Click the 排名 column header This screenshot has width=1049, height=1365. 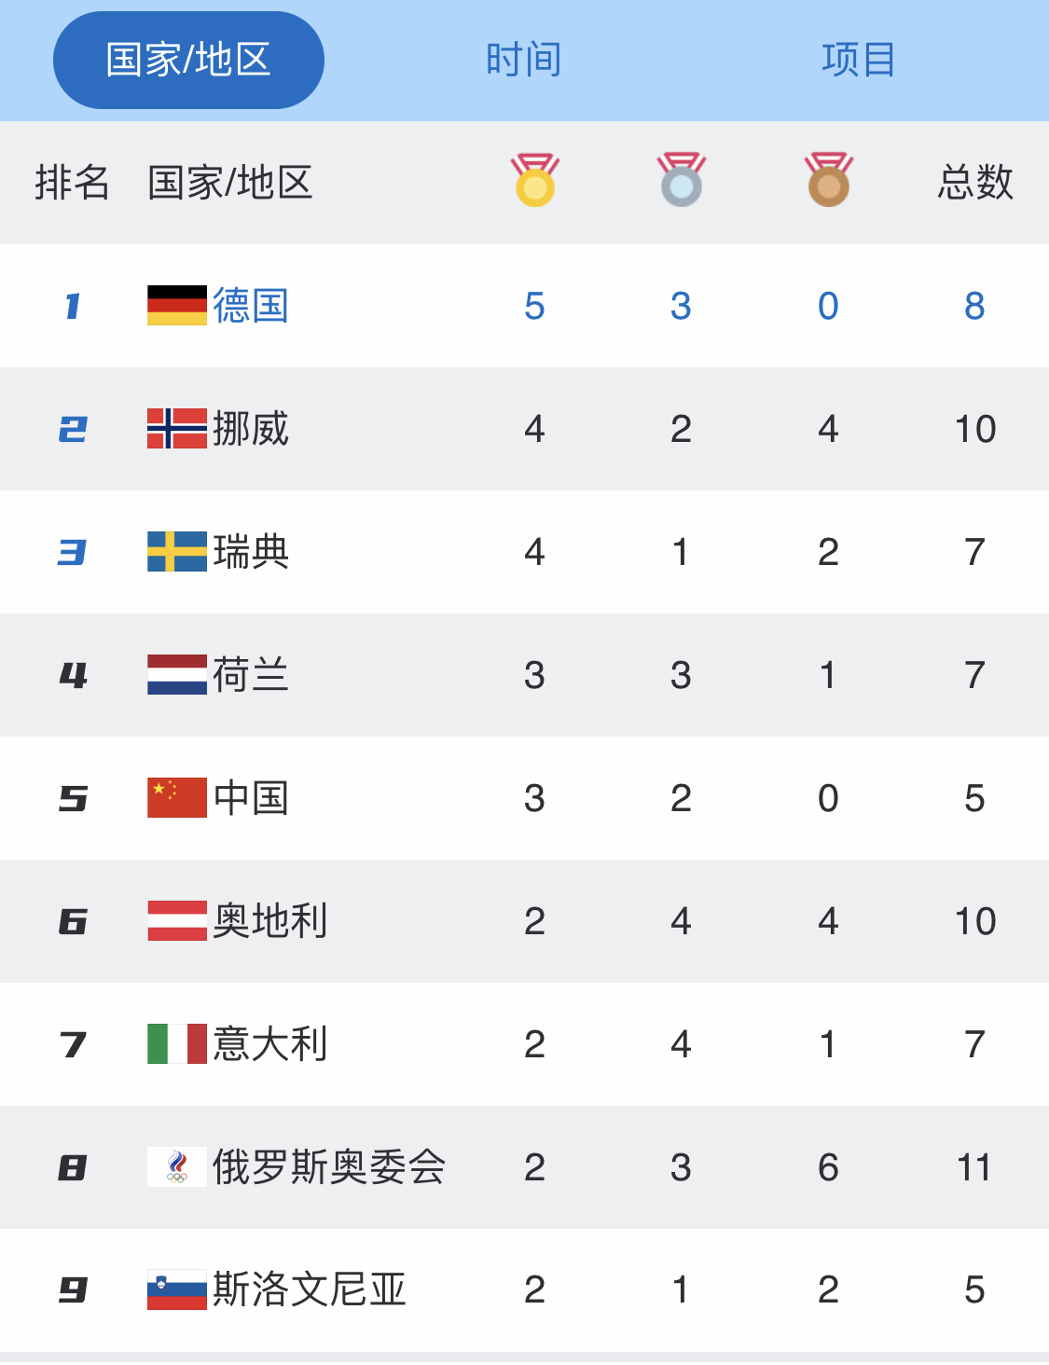pyautogui.click(x=72, y=183)
